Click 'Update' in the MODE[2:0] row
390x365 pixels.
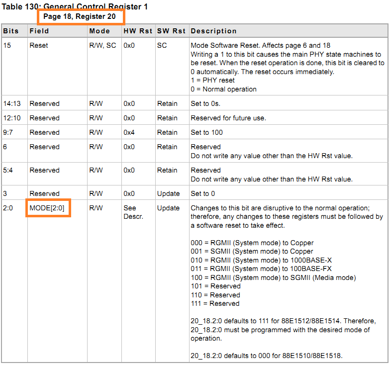(x=168, y=208)
